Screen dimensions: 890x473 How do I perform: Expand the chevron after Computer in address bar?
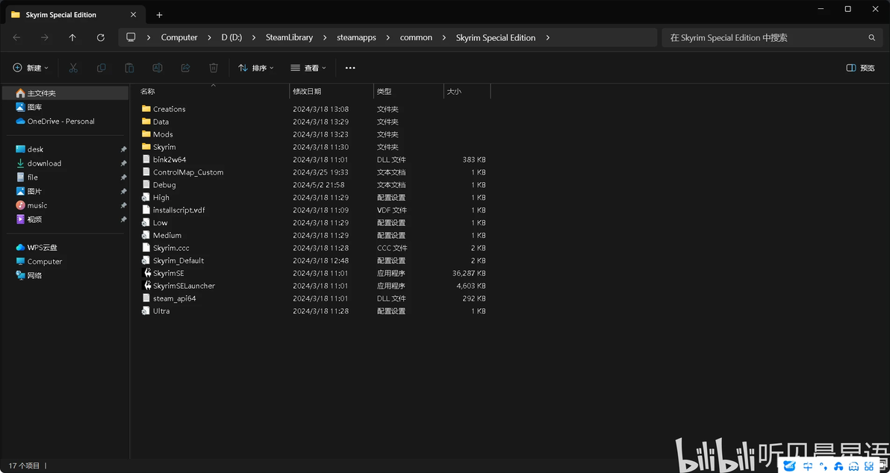[210, 37]
